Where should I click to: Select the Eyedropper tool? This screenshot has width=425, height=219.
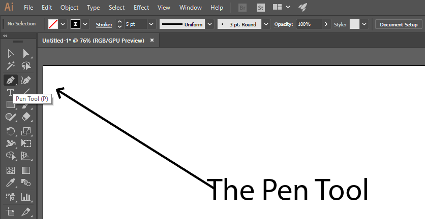click(10, 183)
